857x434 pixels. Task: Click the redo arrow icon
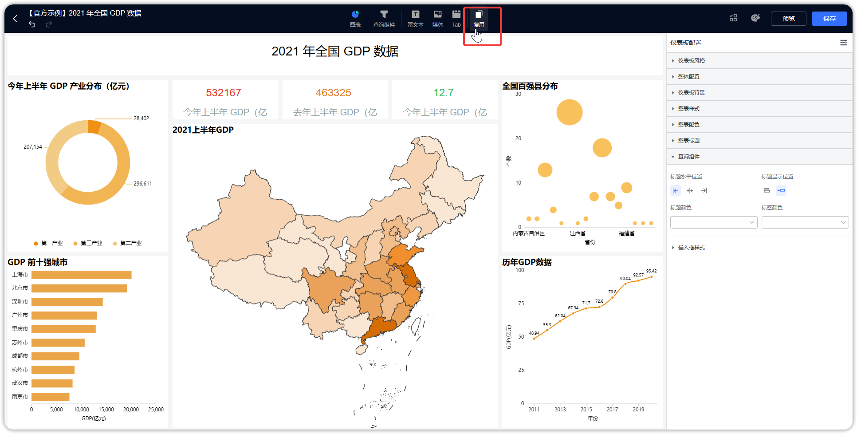[x=49, y=24]
